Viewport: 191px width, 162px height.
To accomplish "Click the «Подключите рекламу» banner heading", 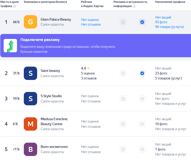I will 40,40.
